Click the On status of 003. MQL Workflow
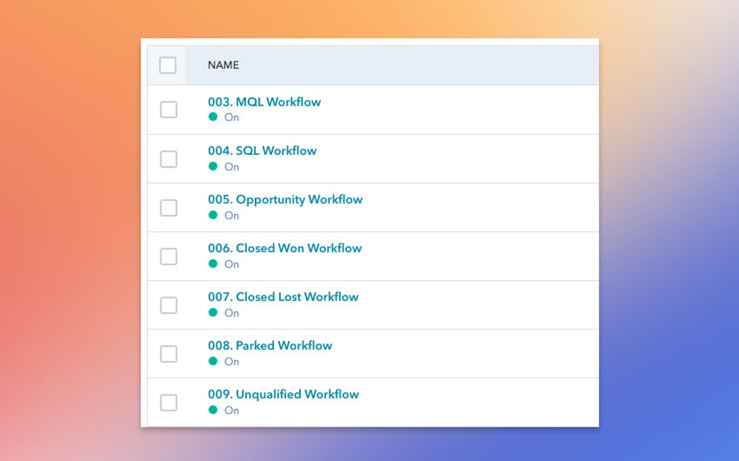Viewport: 739px width, 461px height. [x=232, y=117]
